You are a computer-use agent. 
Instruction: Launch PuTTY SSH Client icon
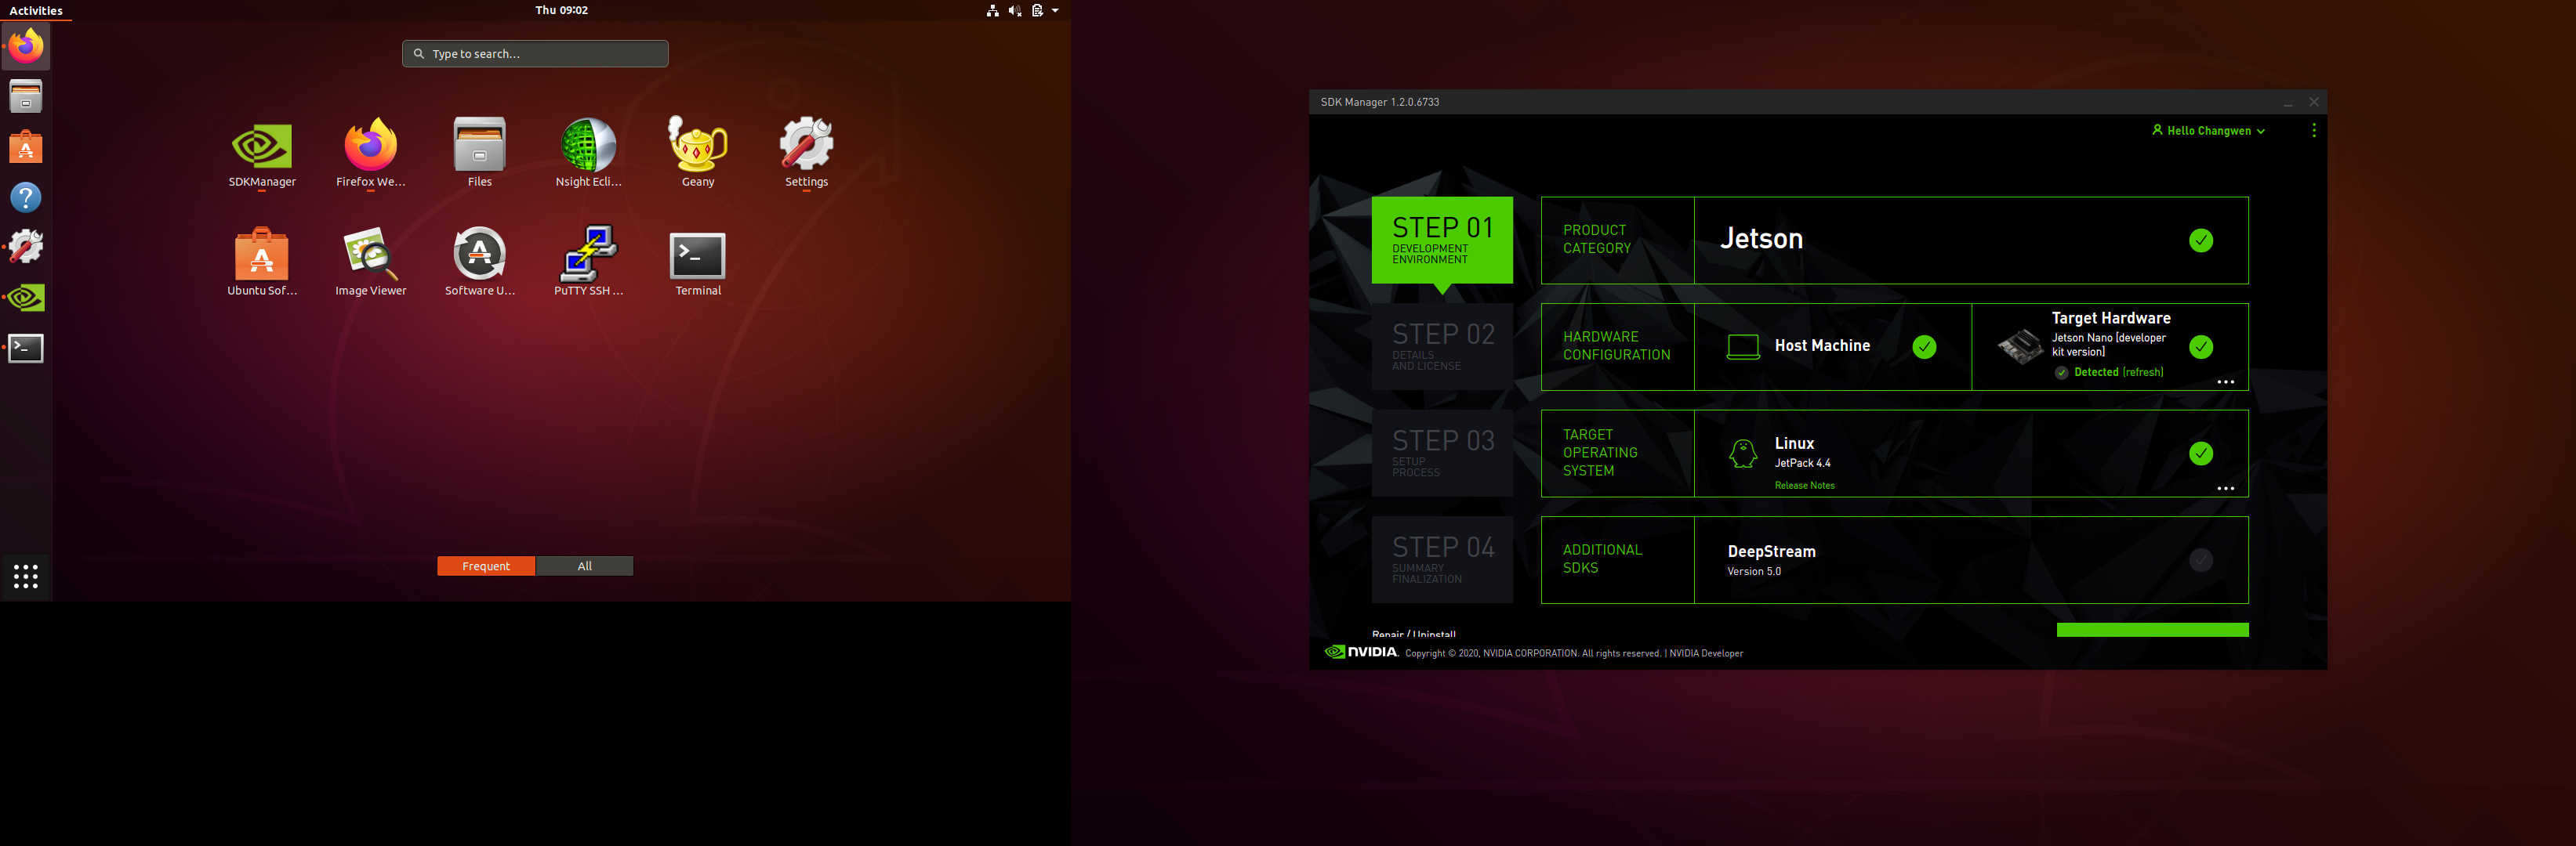tap(588, 255)
